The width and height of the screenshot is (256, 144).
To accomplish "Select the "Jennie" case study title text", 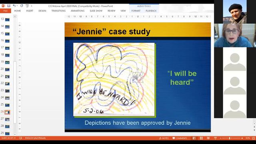I will click(111, 32).
